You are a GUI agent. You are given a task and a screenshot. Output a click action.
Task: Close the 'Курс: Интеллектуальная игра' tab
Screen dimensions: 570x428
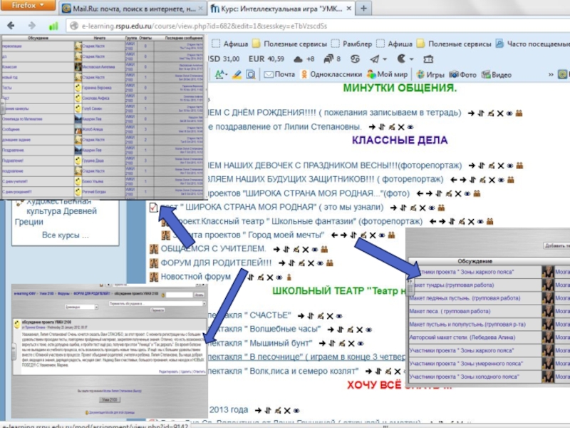(x=348, y=9)
